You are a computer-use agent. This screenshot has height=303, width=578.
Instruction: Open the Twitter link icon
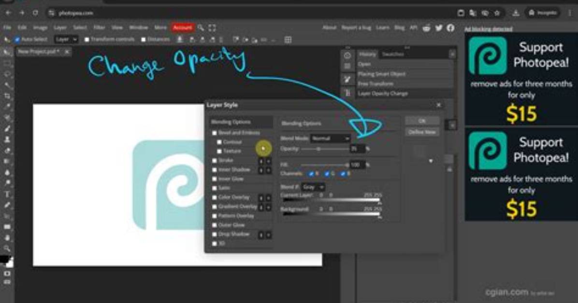(439, 28)
